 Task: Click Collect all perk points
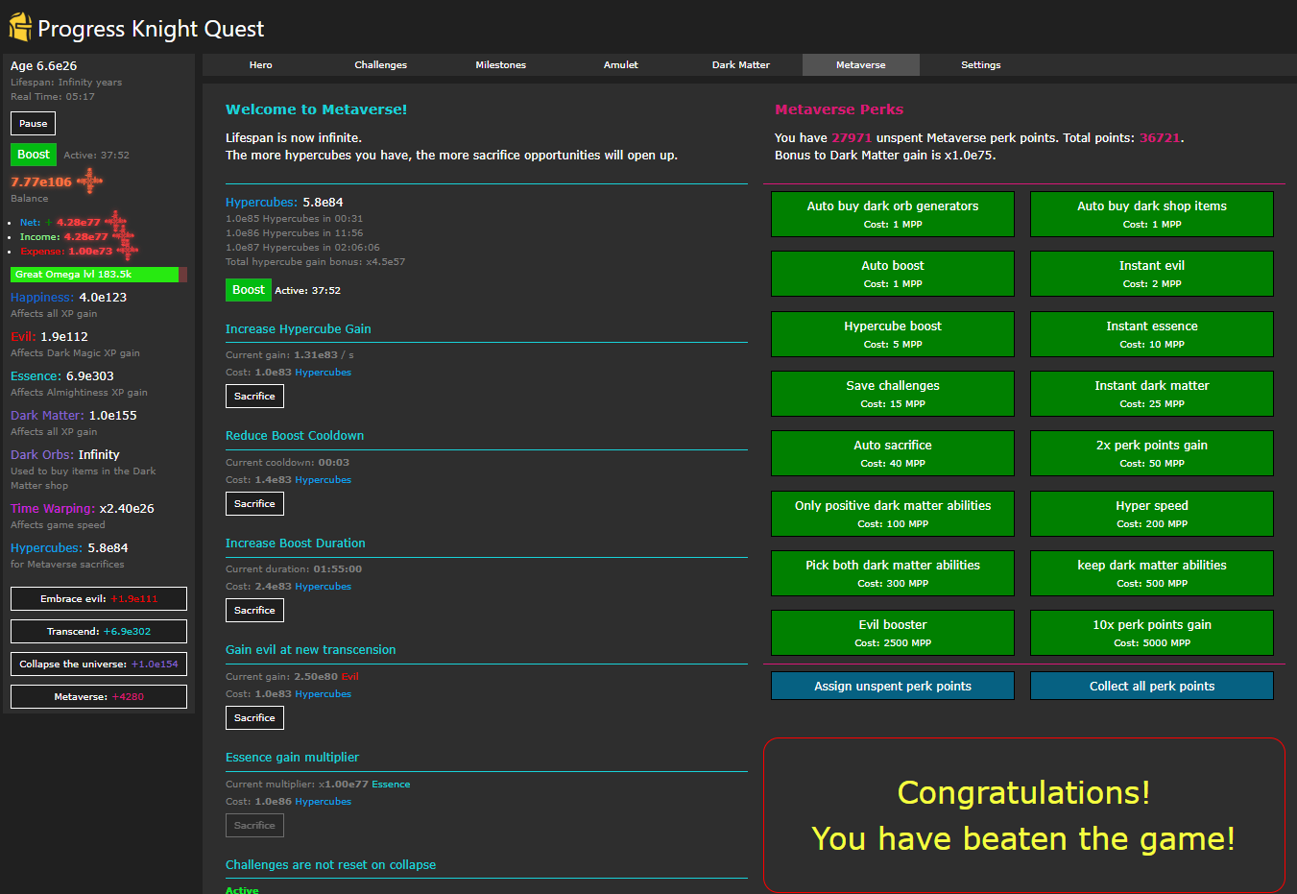pos(1151,687)
